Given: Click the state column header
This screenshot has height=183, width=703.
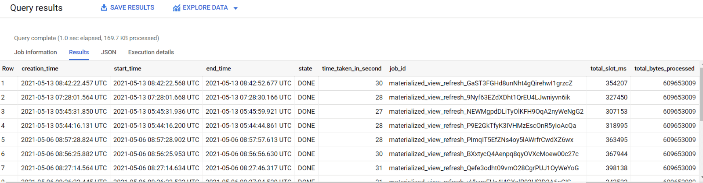Looking at the screenshot, I should pos(305,68).
